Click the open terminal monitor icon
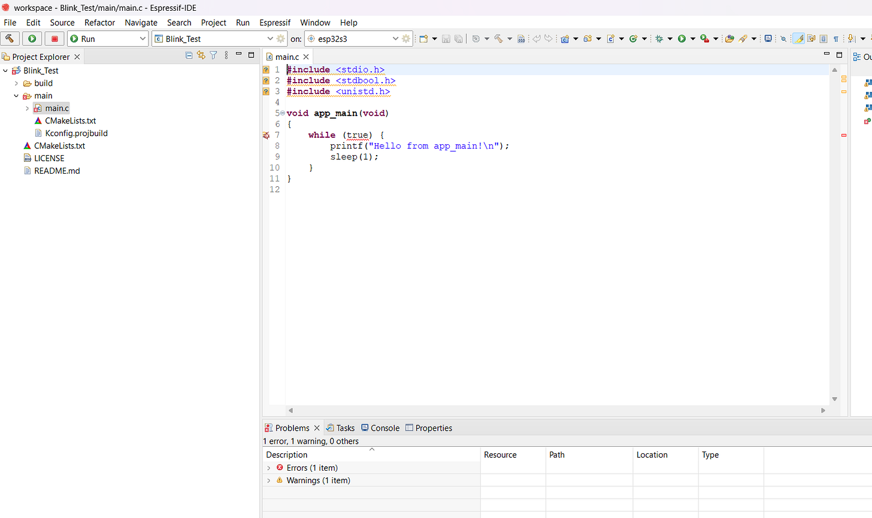 point(768,39)
